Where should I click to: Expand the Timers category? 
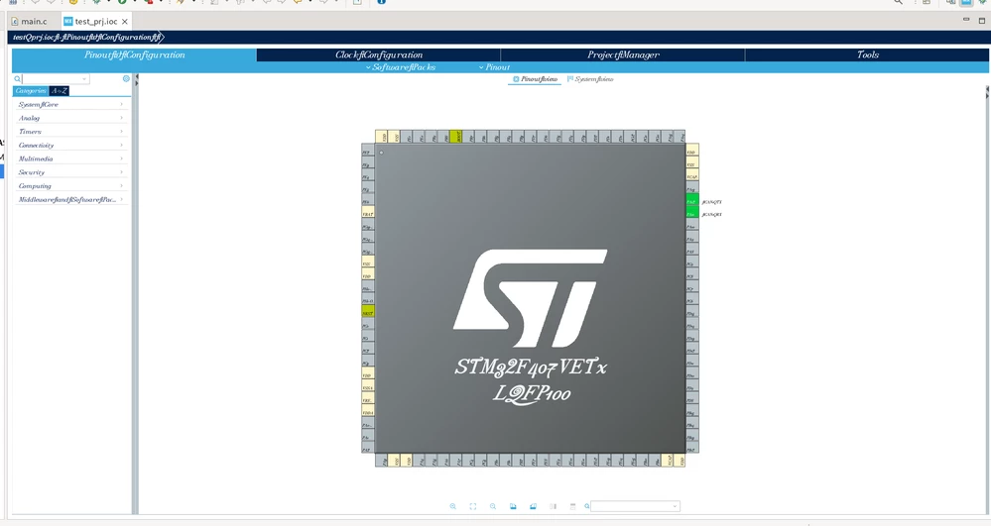click(x=70, y=132)
